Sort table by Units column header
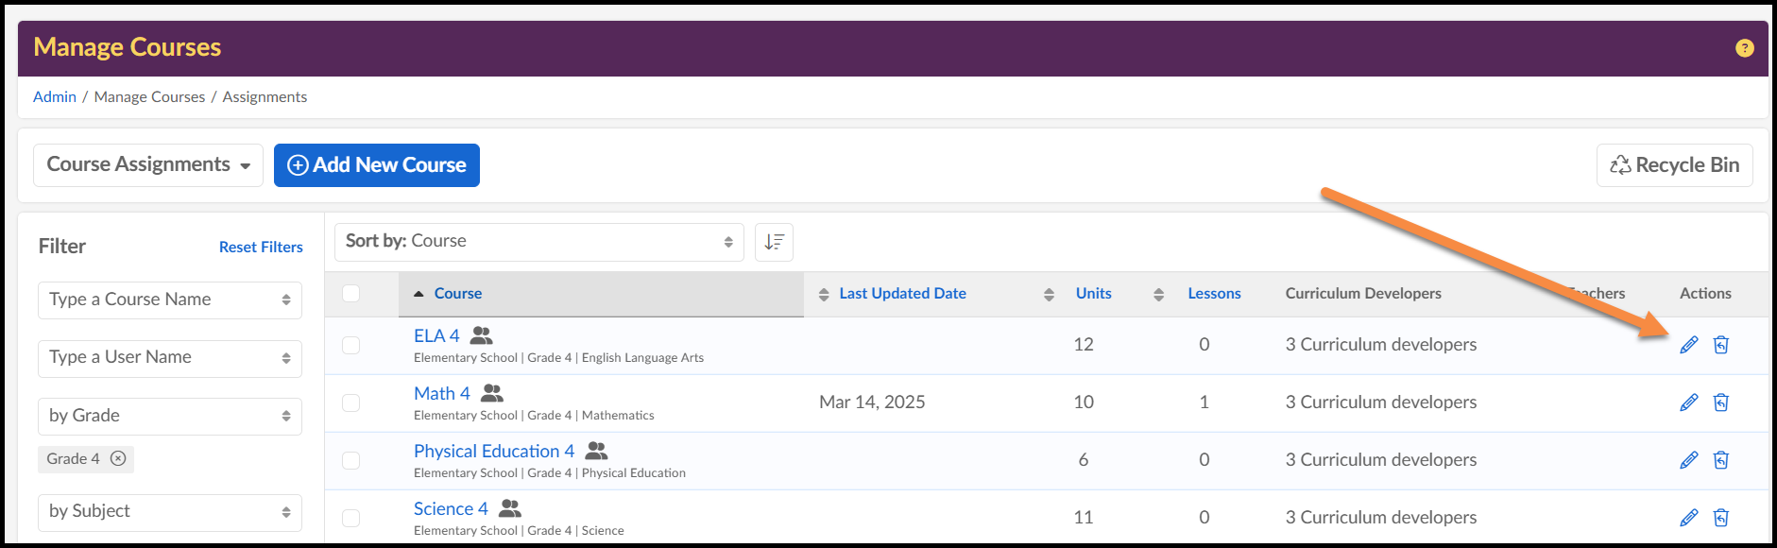1777x548 pixels. click(1093, 294)
